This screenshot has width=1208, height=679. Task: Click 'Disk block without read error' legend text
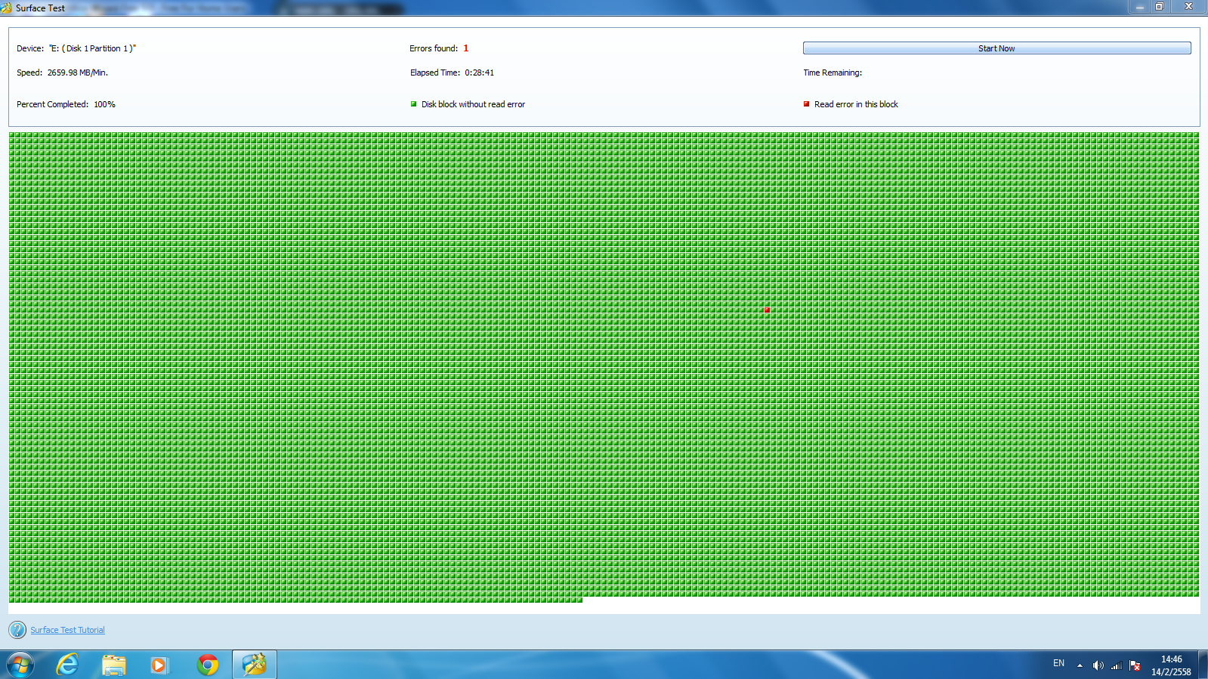(x=473, y=104)
